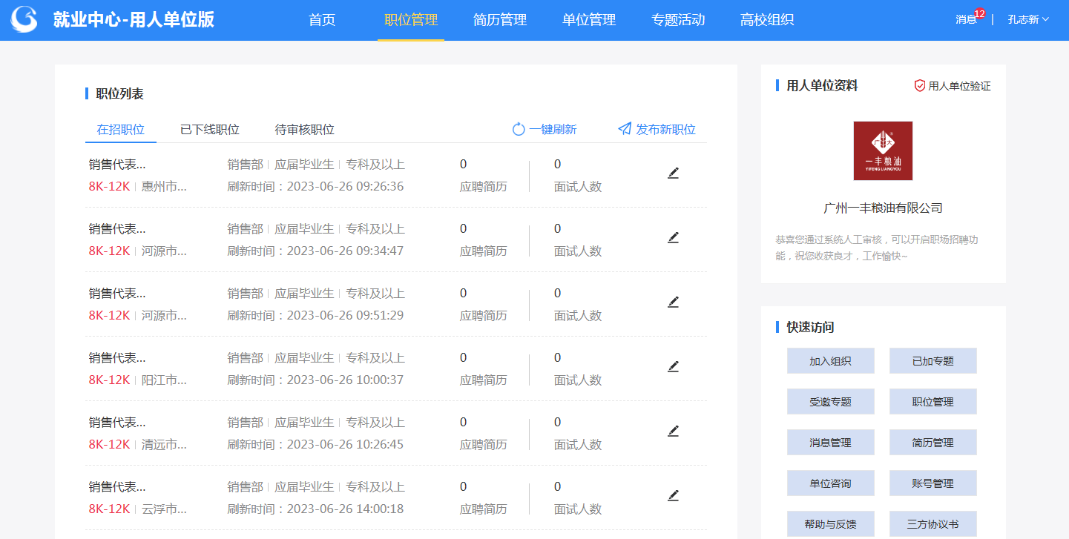Expand the 孔志新 user dropdown

point(1028,20)
